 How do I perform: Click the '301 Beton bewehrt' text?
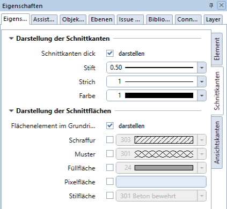[x=148, y=196]
